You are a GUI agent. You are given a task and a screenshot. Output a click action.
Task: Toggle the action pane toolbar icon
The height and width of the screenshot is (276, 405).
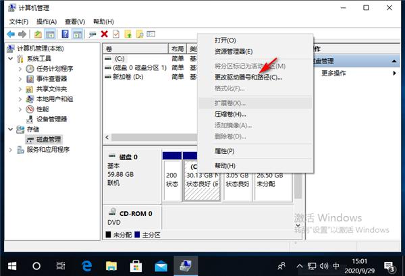coord(77,34)
